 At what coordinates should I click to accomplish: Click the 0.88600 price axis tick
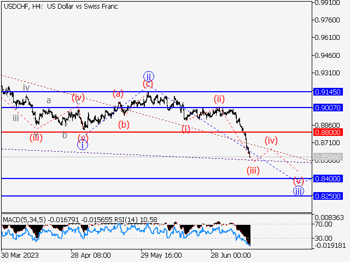(327, 125)
